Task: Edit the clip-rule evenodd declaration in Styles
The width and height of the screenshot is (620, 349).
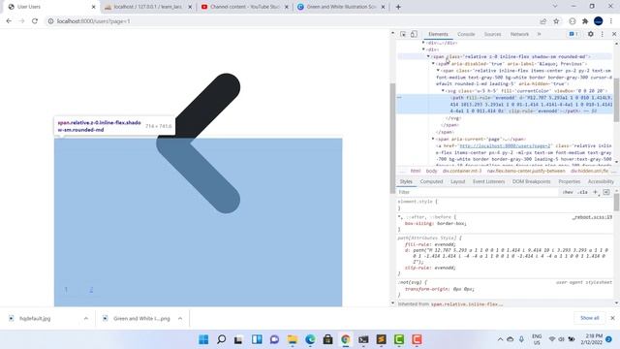Action: (x=430, y=268)
